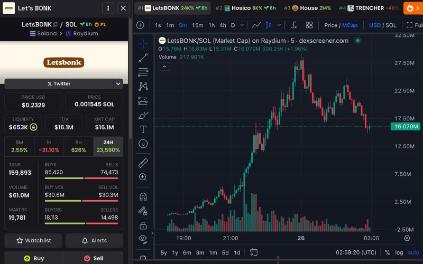Show values in SOL

[x=391, y=25]
